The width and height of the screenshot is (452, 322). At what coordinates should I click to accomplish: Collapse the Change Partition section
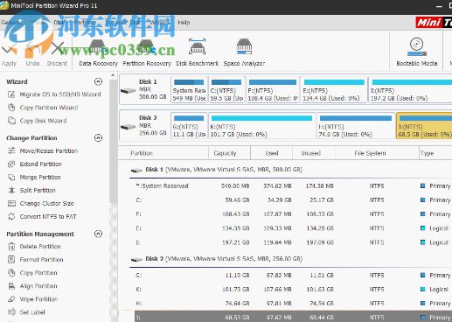click(99, 137)
